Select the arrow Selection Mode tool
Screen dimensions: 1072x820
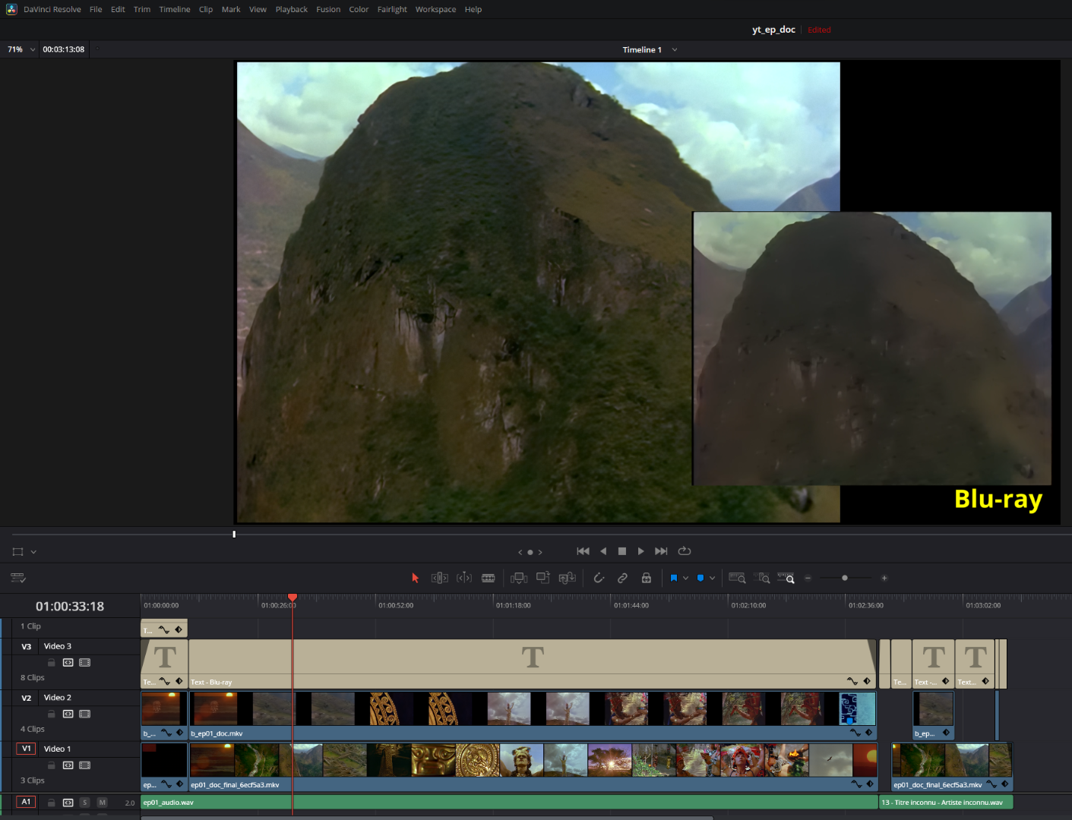[x=415, y=579]
